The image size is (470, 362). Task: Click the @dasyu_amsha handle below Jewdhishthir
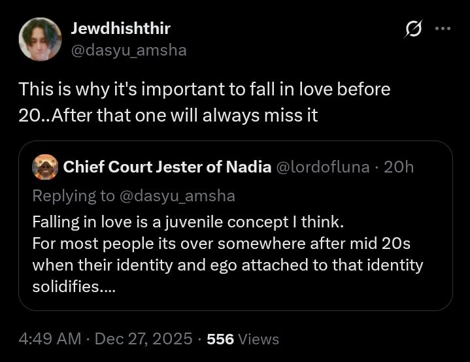tap(128, 50)
